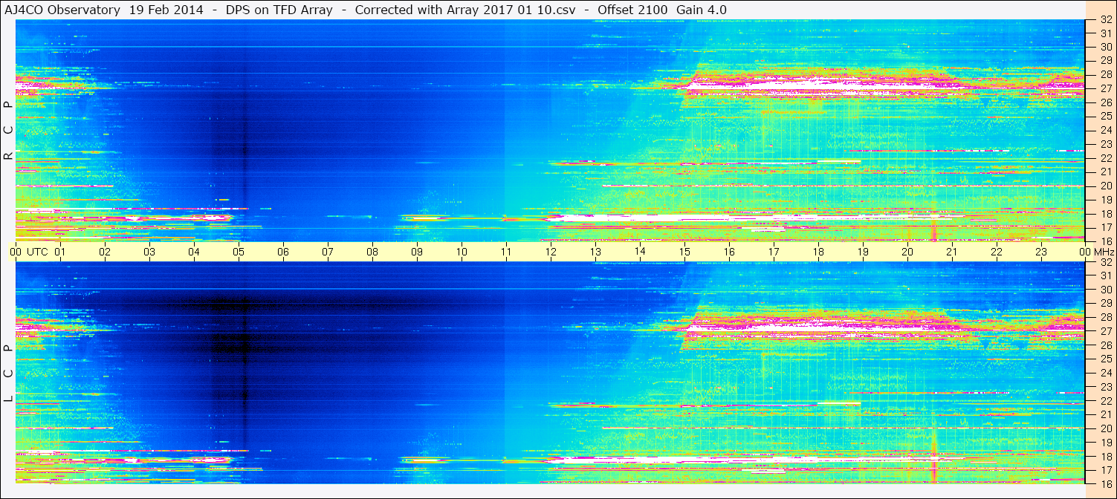1117x499 pixels.
Task: Select the 26 MHz tick on the LCP frequency scale
Action: (x=1106, y=345)
